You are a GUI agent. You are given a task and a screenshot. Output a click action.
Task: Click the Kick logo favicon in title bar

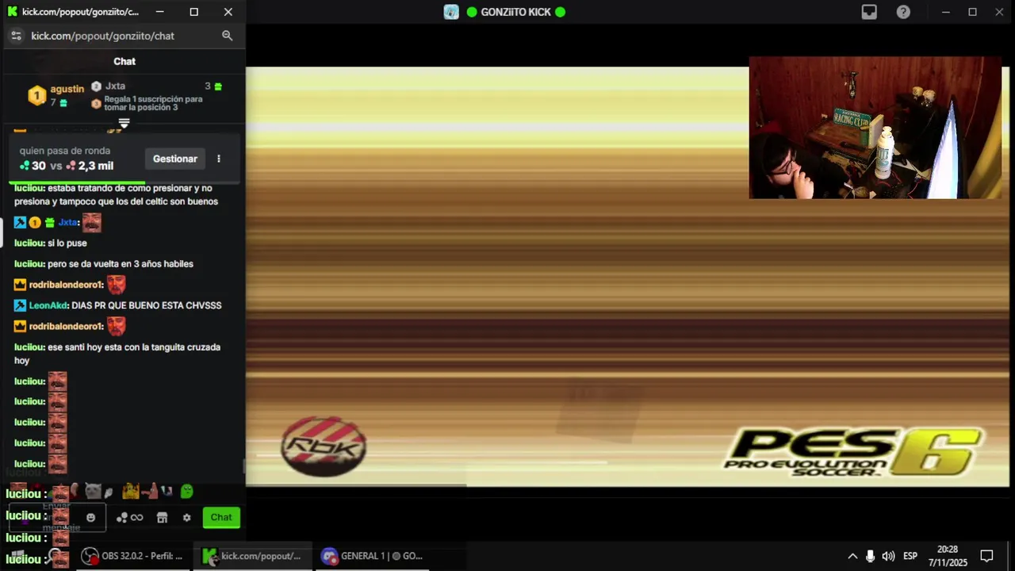pos(12,12)
